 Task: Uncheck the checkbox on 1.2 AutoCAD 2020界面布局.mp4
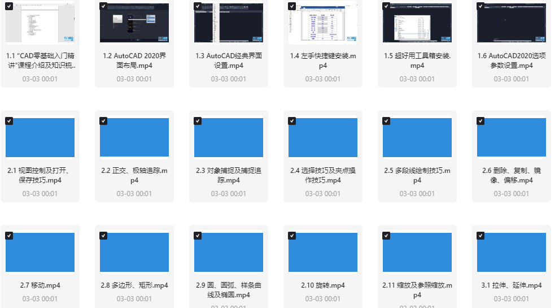(103, 6)
